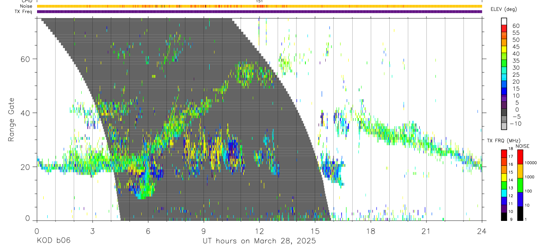Click the hour 21 tick label on UT axis
This screenshot has height=250, width=542.
pyautogui.click(x=426, y=231)
